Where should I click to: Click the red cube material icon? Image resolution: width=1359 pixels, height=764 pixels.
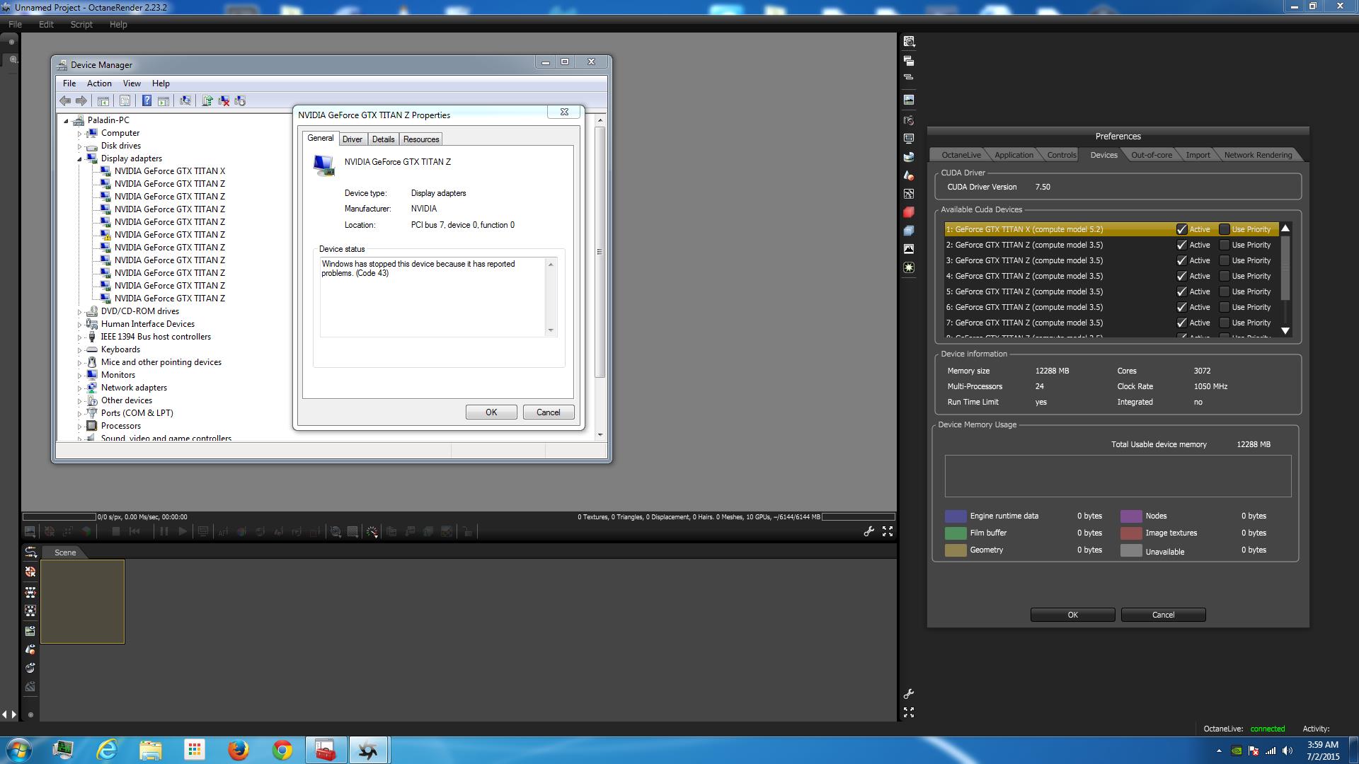909,212
